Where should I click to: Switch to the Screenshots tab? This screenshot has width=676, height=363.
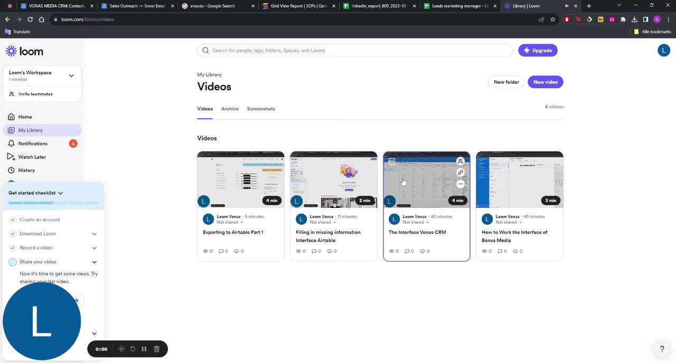(261, 109)
